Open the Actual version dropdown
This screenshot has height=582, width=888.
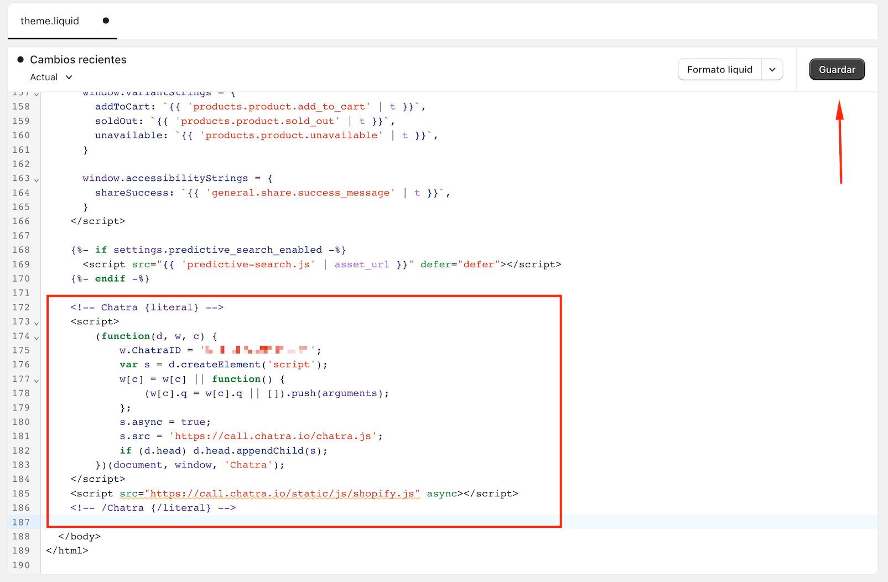point(51,77)
